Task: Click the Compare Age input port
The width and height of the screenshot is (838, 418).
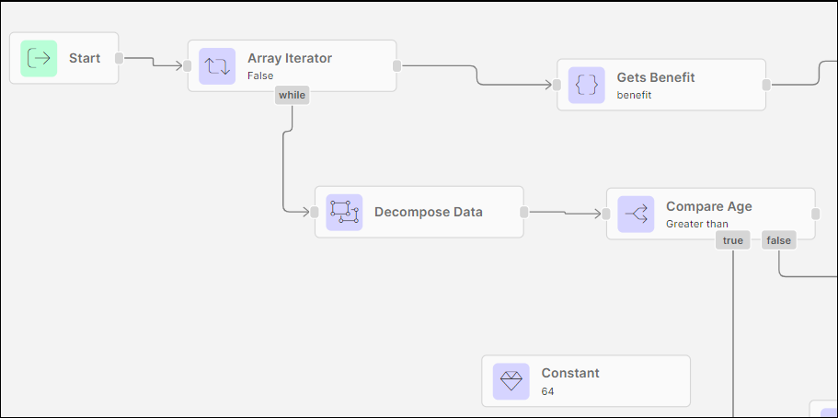Action: pyautogui.click(x=606, y=214)
